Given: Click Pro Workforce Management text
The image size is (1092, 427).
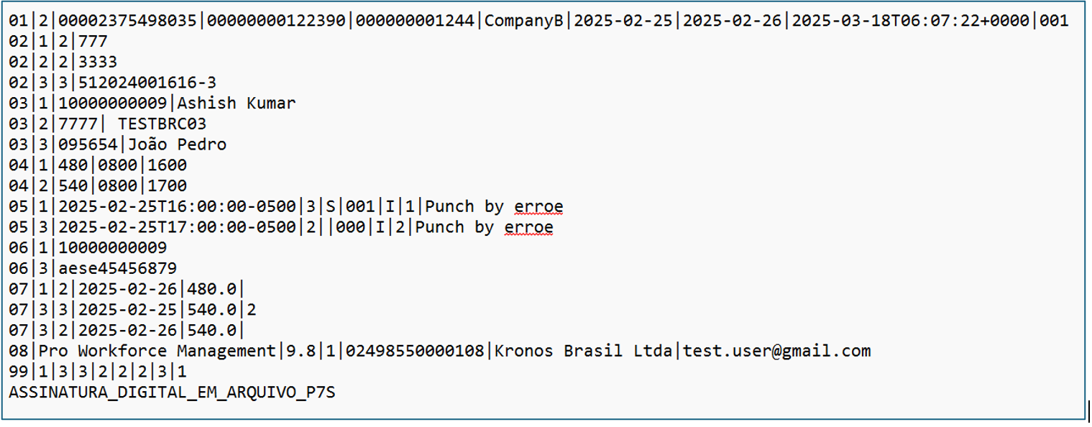Looking at the screenshot, I should [x=157, y=352].
